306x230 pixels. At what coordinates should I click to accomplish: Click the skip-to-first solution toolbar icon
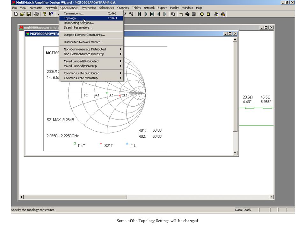pos(139,14)
